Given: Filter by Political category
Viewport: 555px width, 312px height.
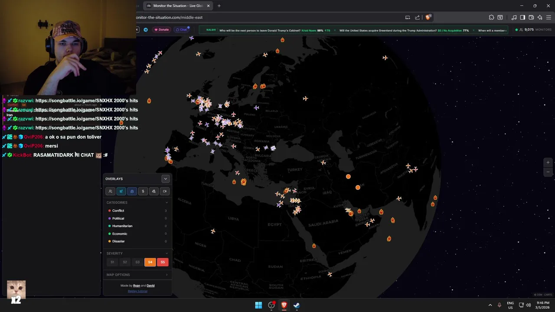Looking at the screenshot, I should click(137, 218).
